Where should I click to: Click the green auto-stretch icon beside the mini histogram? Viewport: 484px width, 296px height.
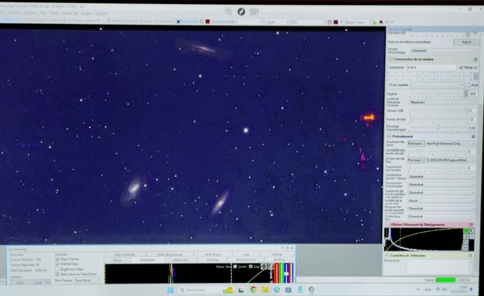coord(466,231)
